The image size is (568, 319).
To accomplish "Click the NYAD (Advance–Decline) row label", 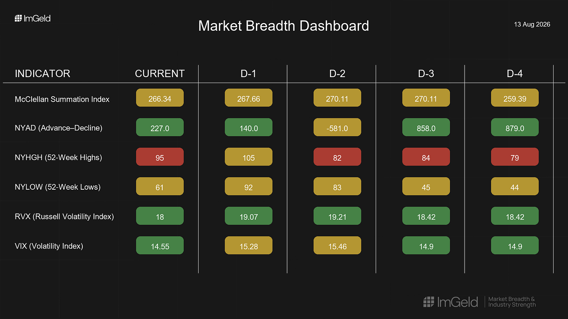I will coord(59,128).
